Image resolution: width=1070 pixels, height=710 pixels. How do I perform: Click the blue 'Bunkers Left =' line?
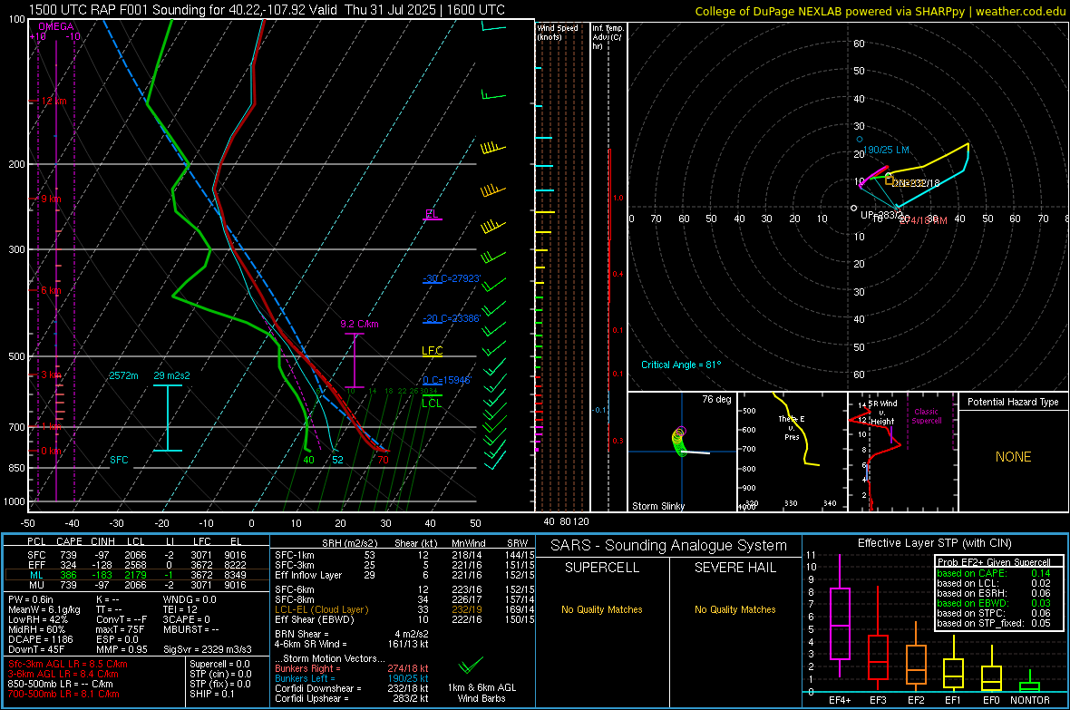click(352, 678)
